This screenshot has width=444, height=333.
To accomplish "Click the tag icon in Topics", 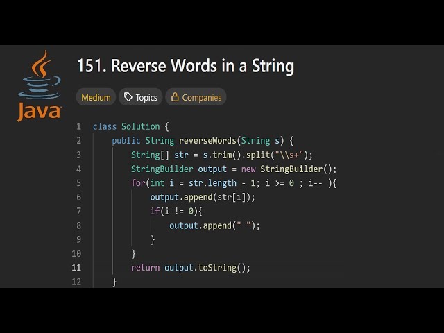I will tap(128, 97).
